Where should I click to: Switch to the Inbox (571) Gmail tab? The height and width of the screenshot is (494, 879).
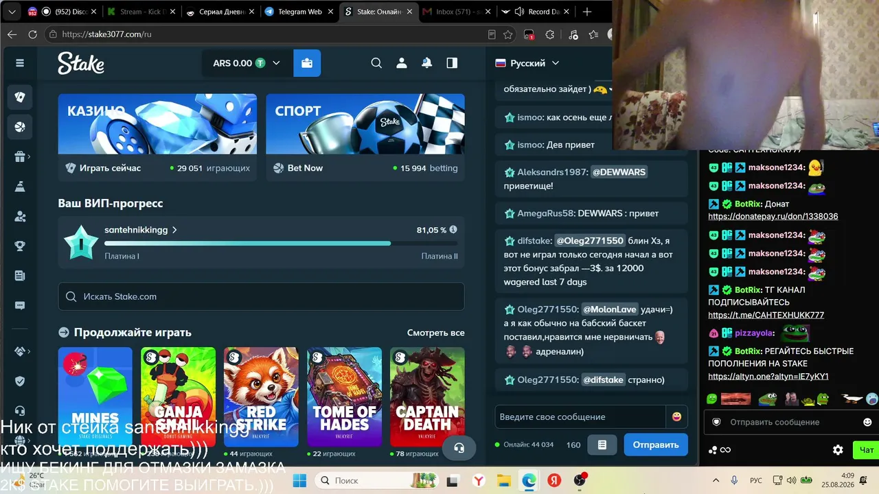457,12
